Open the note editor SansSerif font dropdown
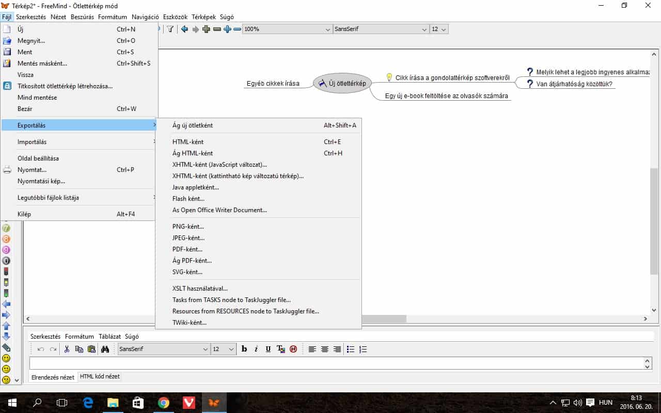The image size is (661, 413). click(164, 349)
